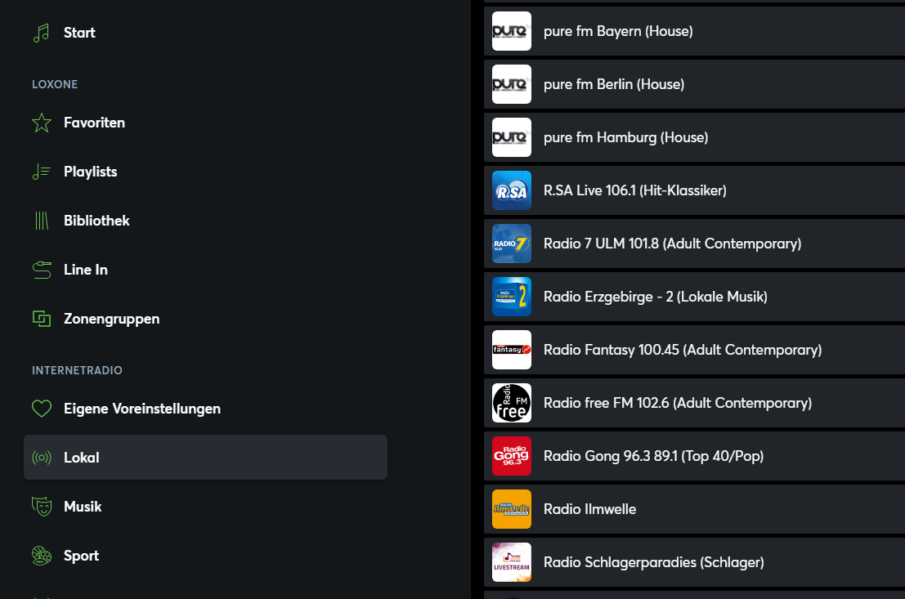Select Radio 7 ULM 101.8 station
Image resolution: width=905 pixels, height=599 pixels.
[x=694, y=244]
